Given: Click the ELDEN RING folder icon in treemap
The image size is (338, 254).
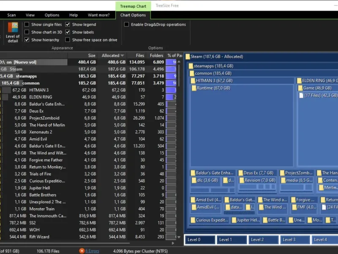Looking at the screenshot, I should click(299, 81).
